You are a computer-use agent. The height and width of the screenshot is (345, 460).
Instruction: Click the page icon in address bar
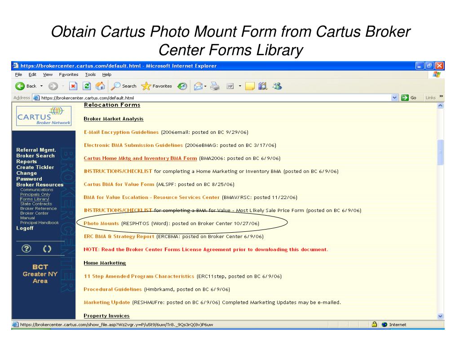point(36,97)
